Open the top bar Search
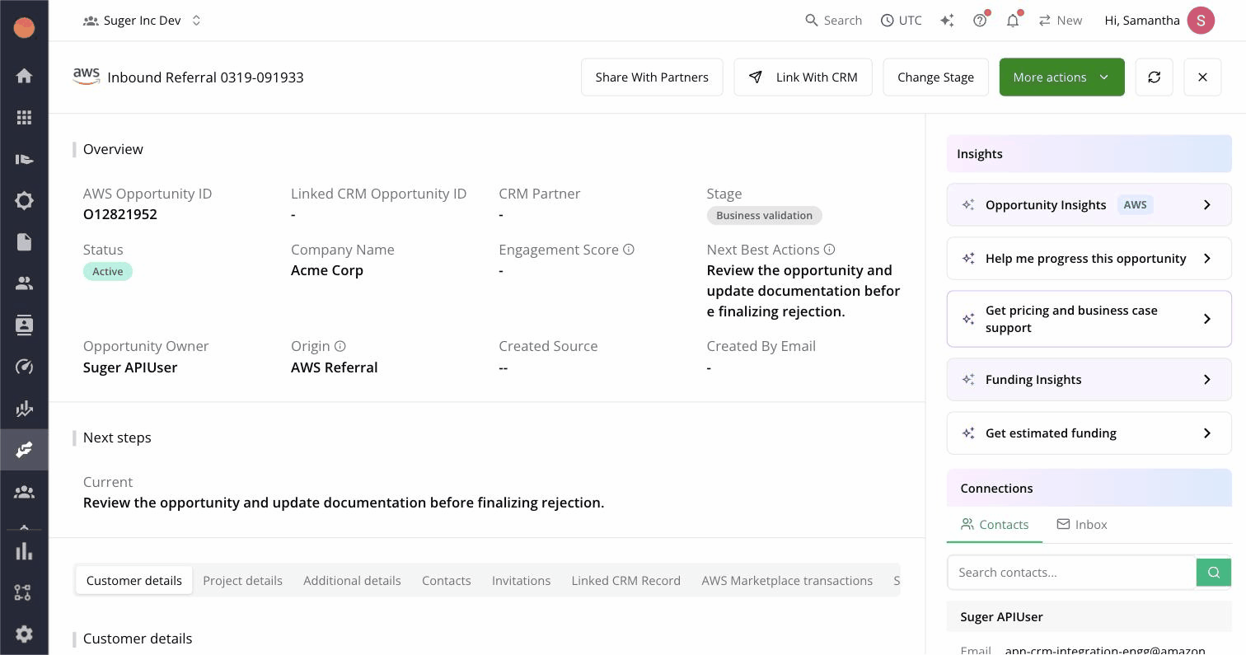The height and width of the screenshot is (655, 1246). (833, 21)
